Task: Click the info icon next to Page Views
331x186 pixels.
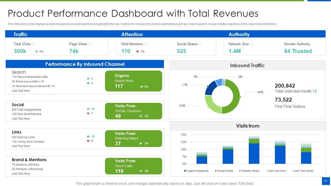Action: [x=90, y=44]
